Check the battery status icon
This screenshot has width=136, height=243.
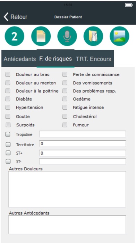click(x=129, y=5)
